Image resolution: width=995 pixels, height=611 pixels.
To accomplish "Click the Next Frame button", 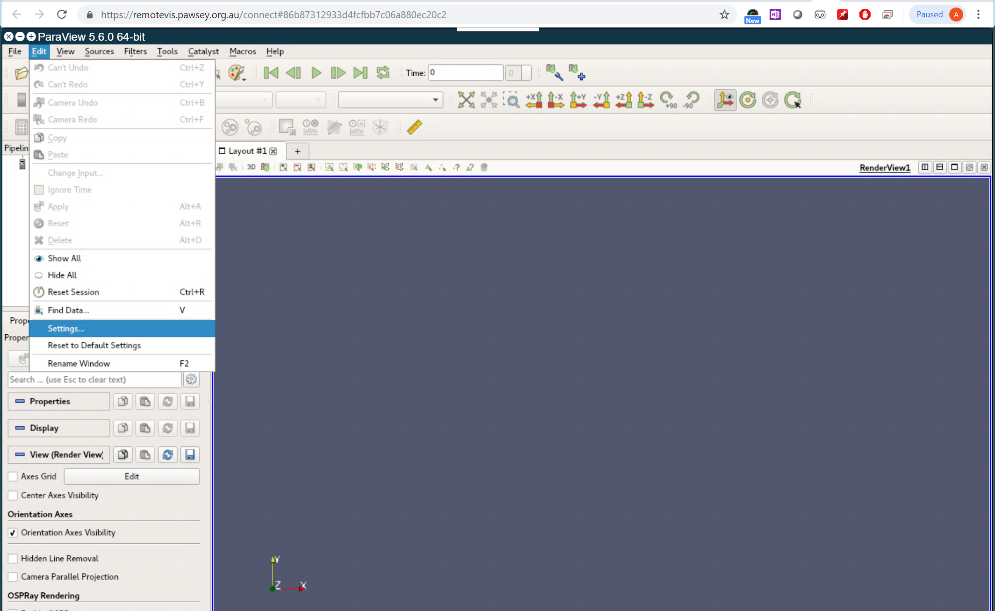I will 338,72.
